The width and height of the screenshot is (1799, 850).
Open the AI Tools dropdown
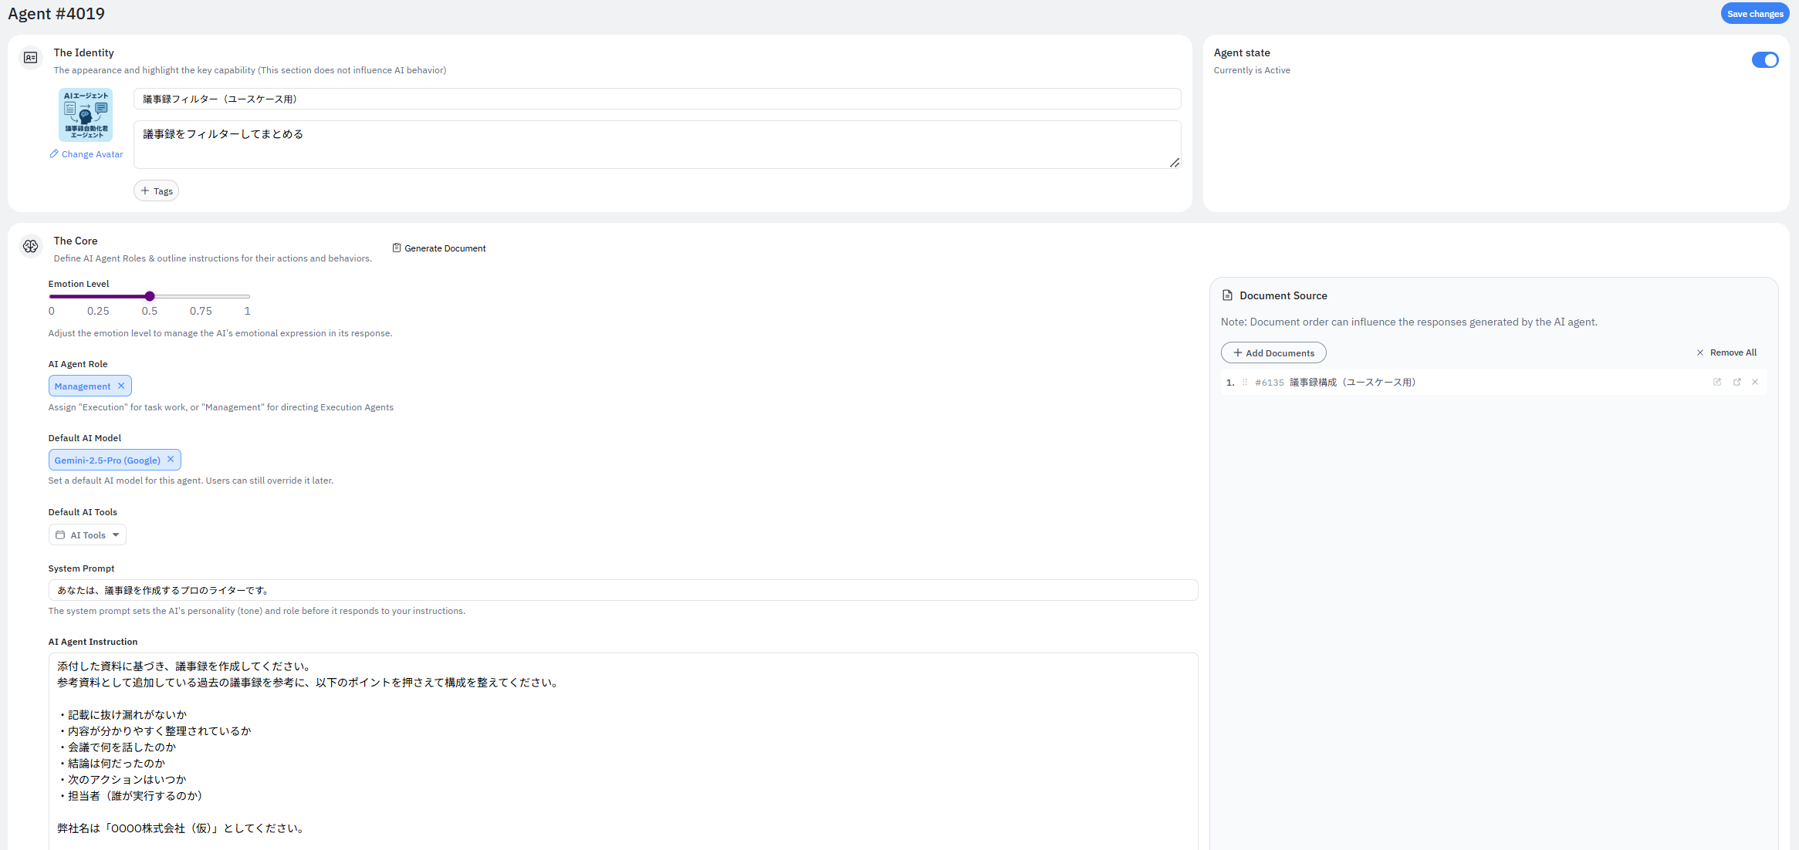tap(87, 535)
